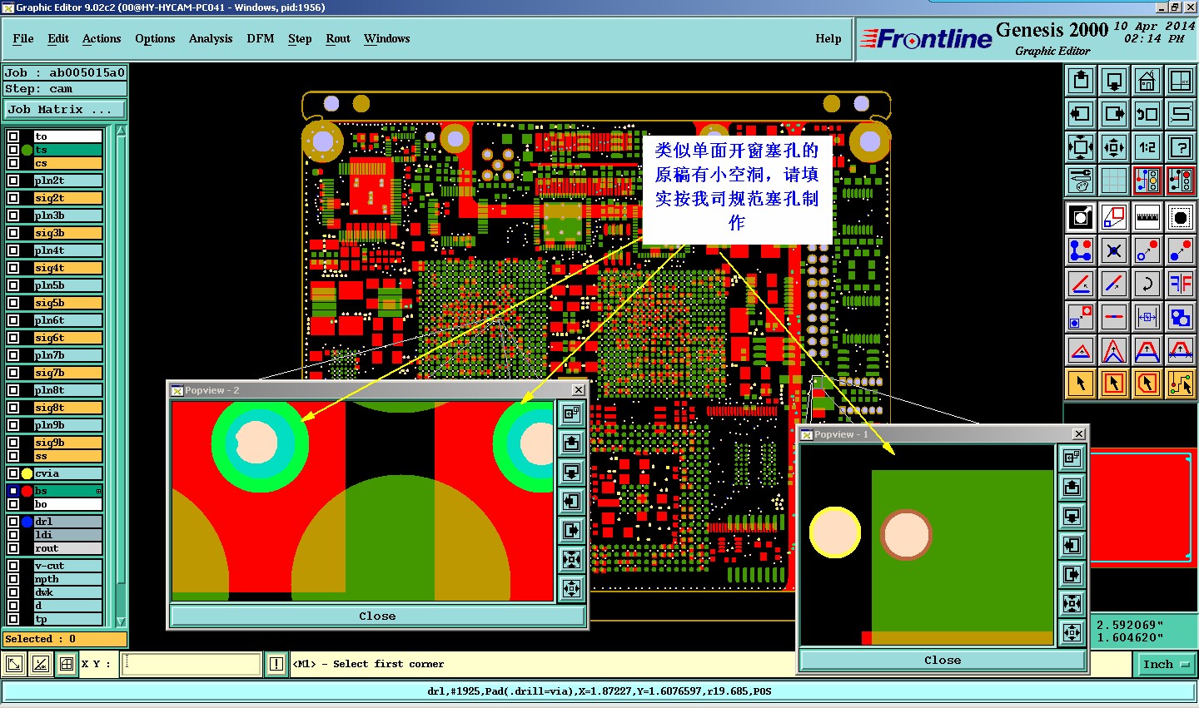Viewport: 1199px width, 708px height.
Task: Click the delete feature X icon
Action: pos(1114,250)
